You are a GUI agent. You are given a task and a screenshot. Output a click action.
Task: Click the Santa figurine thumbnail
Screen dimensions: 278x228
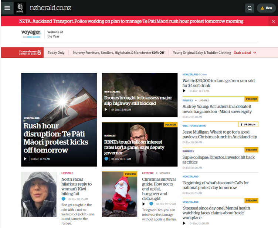119,194
